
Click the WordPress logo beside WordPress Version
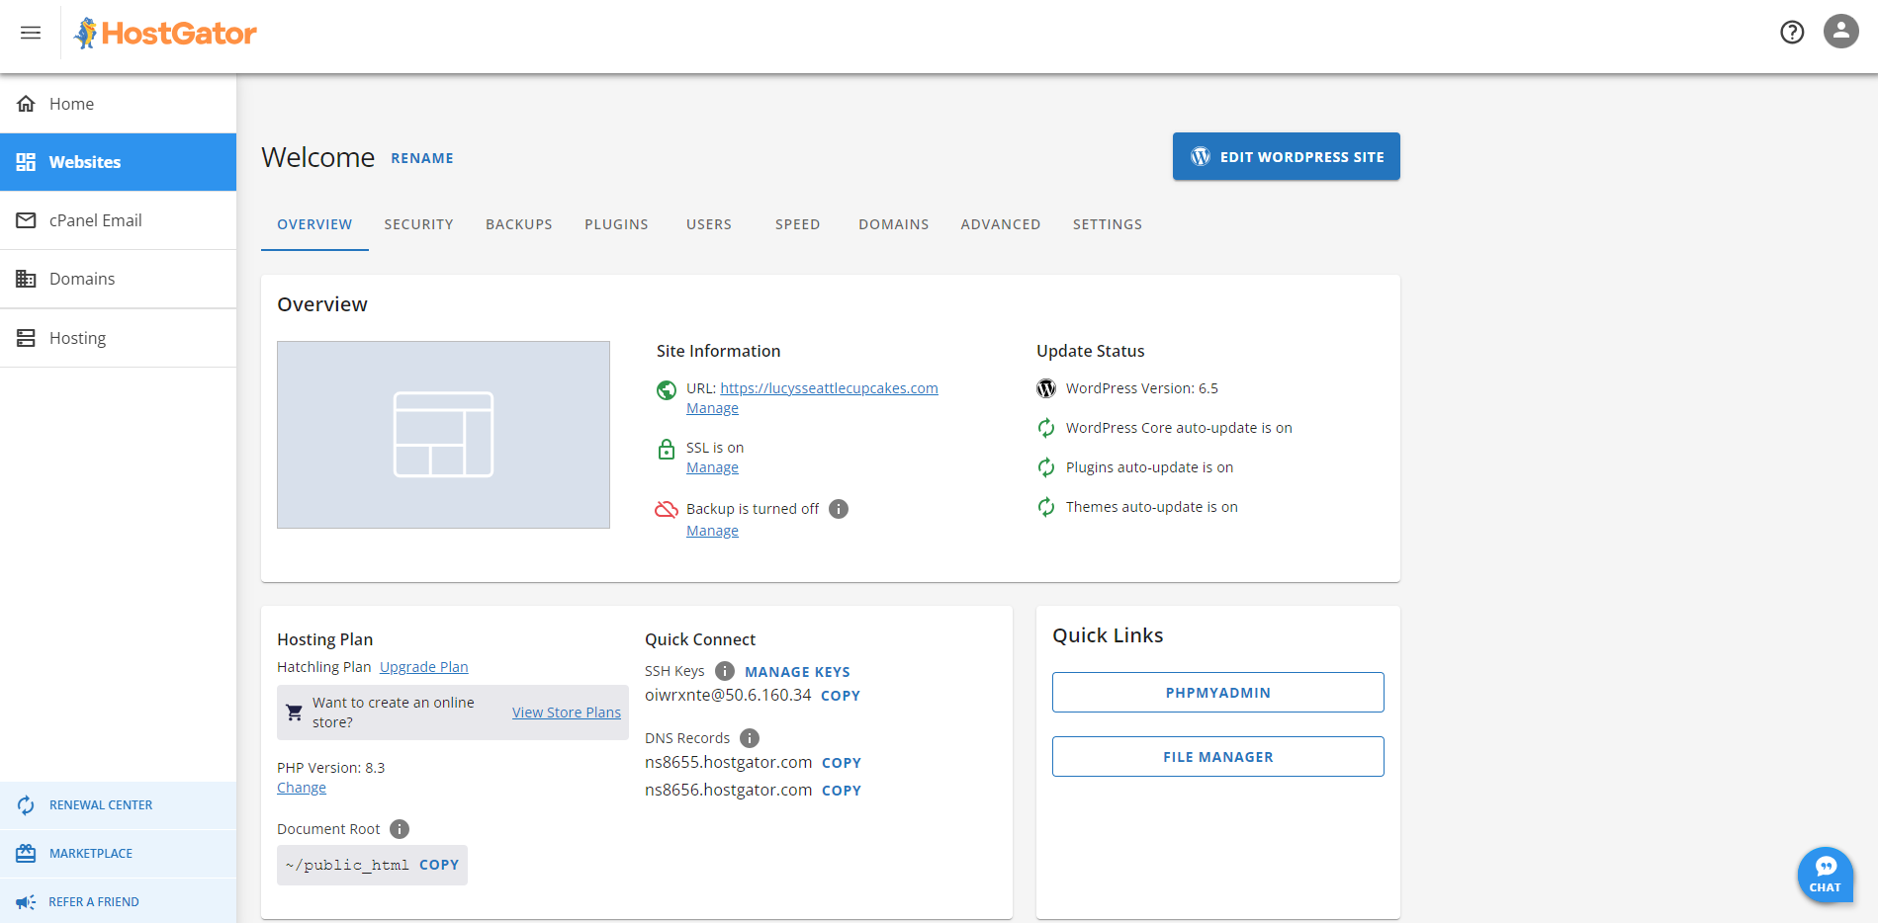click(x=1046, y=388)
